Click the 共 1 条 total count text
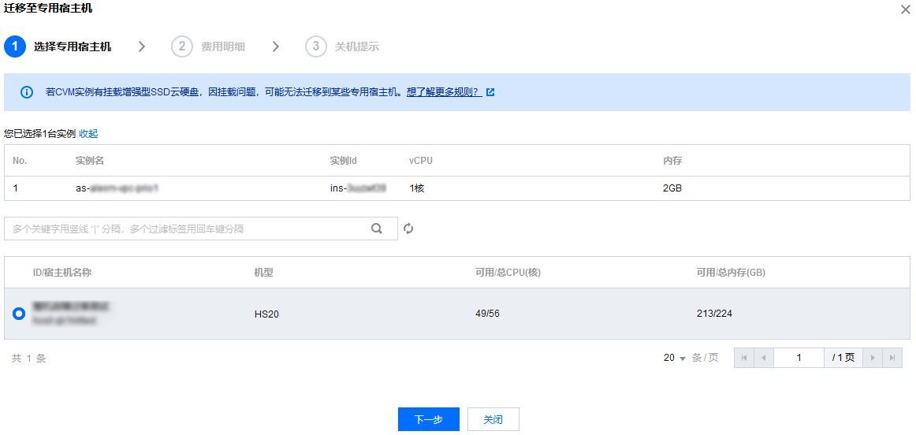 [x=28, y=359]
